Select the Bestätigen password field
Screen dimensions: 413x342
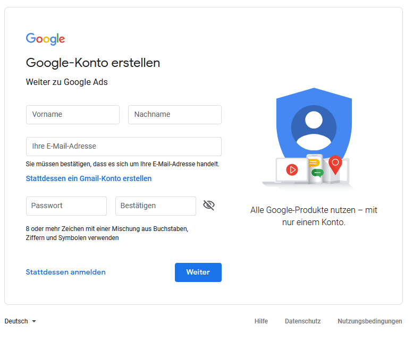[156, 206]
